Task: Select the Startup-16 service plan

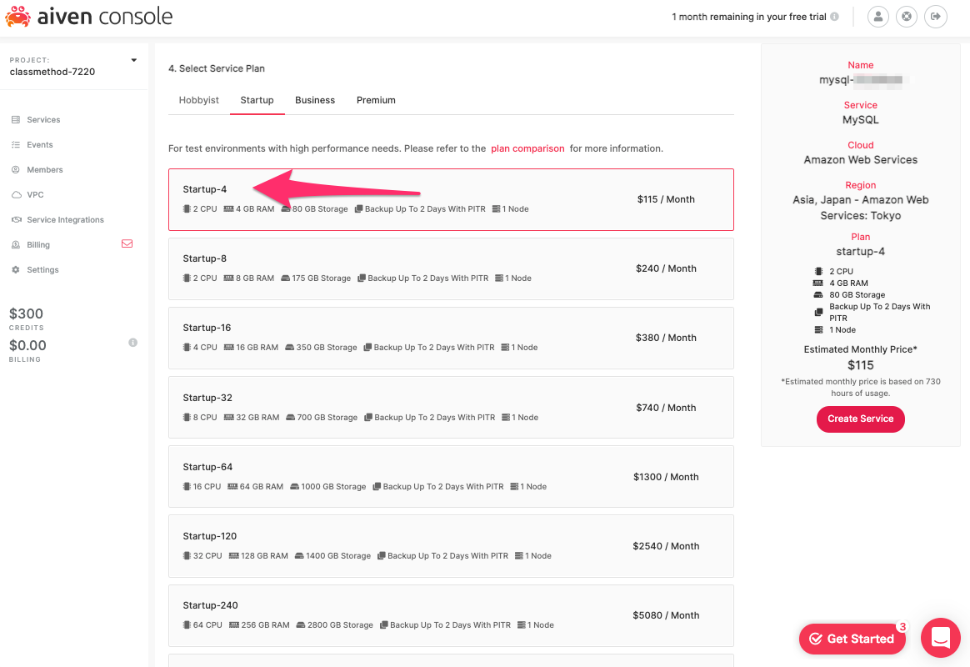Action: pos(451,338)
